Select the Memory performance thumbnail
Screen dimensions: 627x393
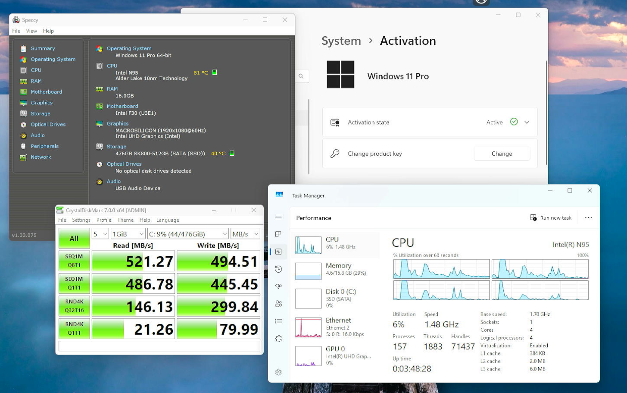(x=308, y=271)
